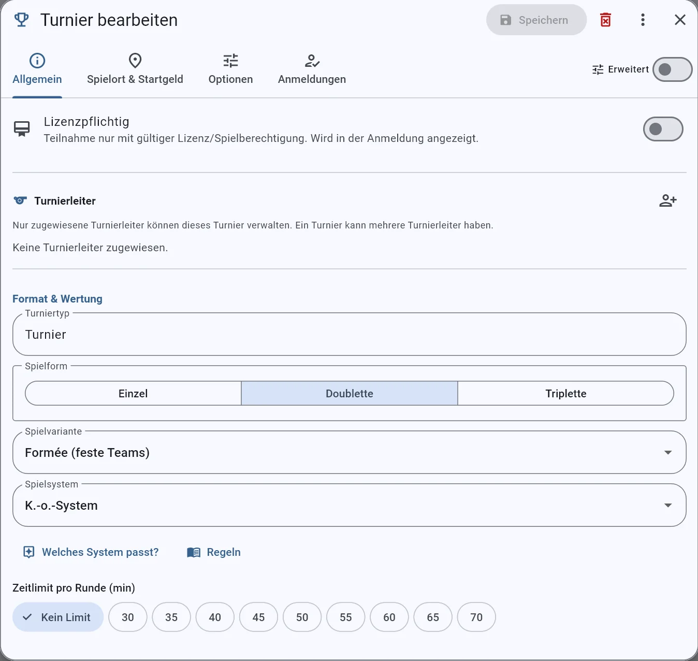Select Einzel as Spielform
The width and height of the screenshot is (698, 661).
[x=133, y=393]
